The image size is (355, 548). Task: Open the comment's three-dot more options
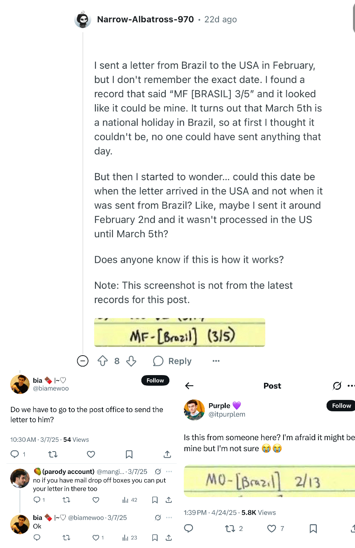pos(216,361)
